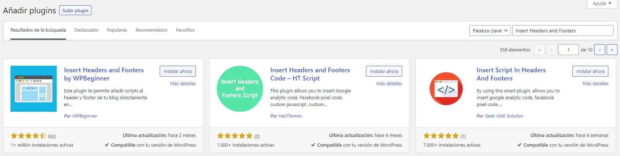This screenshot has width=620, height=156.
Task: View Más detalles for Insert Script In Headers plugin
Action: (x=595, y=83)
